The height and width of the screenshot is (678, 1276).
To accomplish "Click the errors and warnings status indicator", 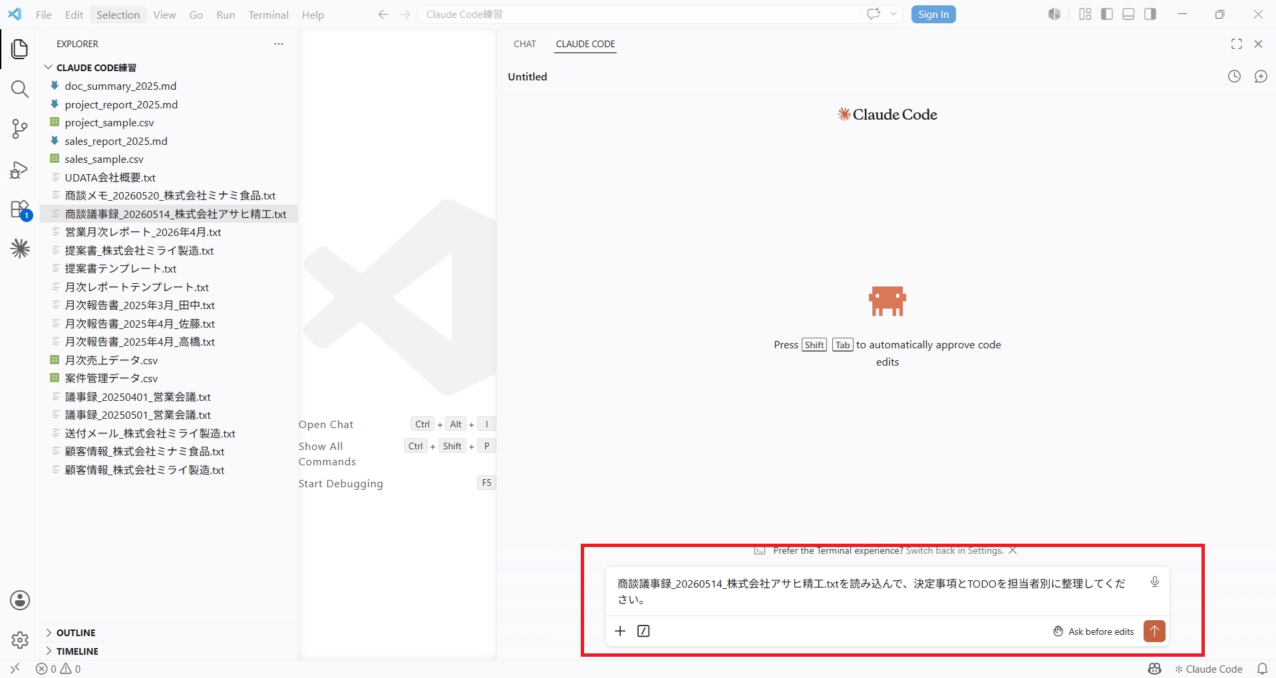I will coord(59,669).
